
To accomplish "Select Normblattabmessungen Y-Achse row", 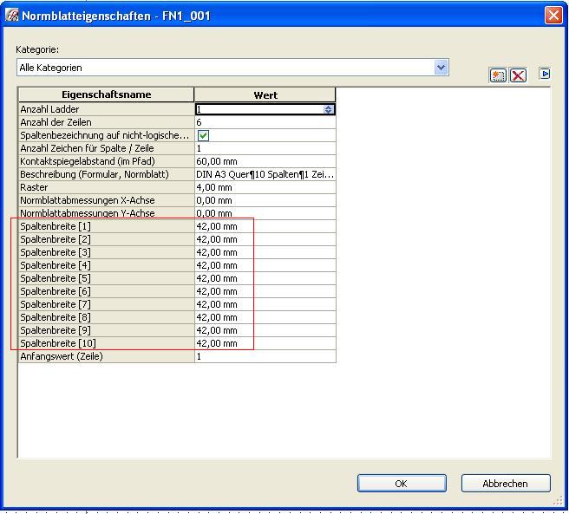I will coord(106,213).
